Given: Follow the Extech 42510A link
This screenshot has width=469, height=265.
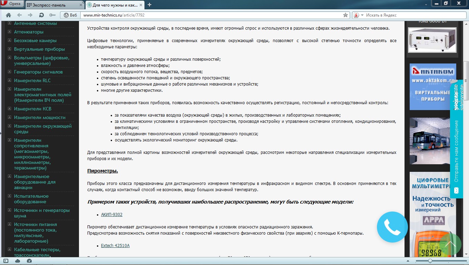Looking at the screenshot, I should pyautogui.click(x=115, y=246).
